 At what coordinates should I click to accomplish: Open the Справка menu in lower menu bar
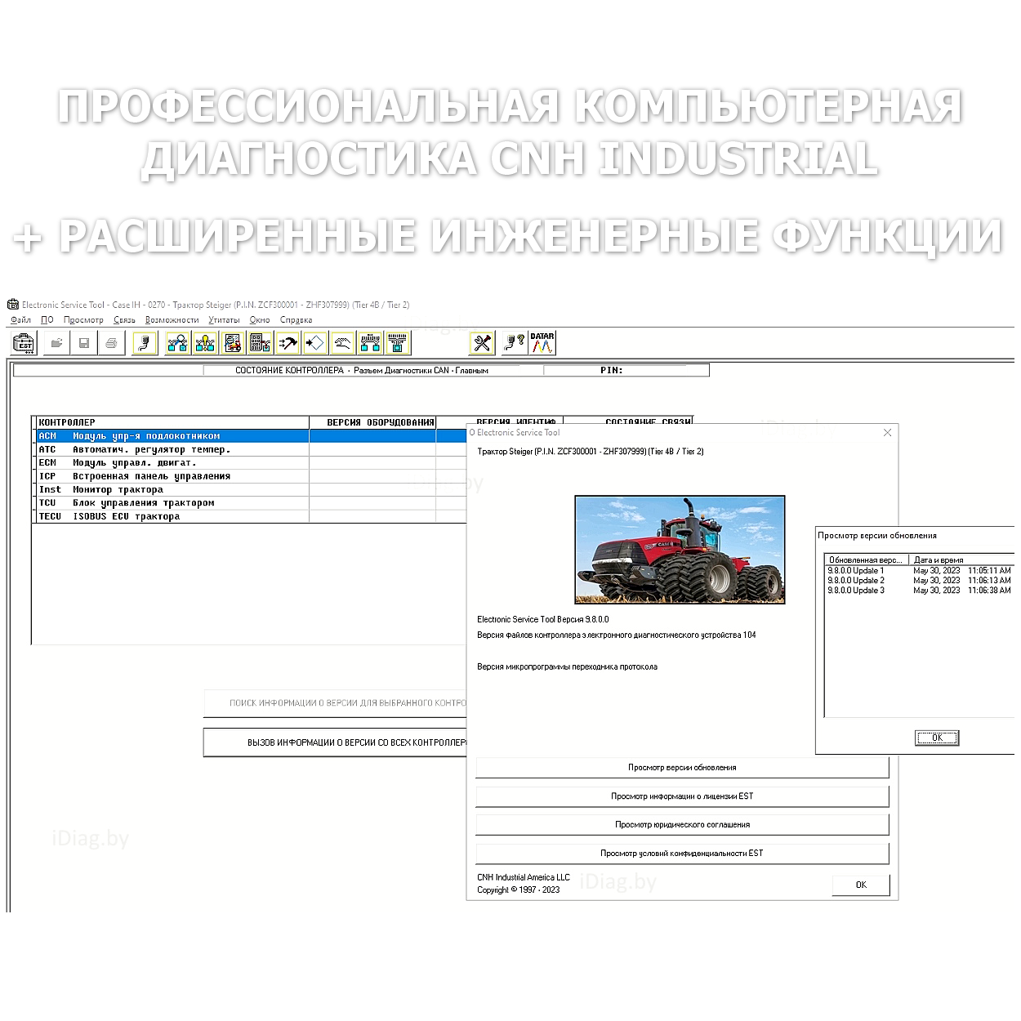296,320
